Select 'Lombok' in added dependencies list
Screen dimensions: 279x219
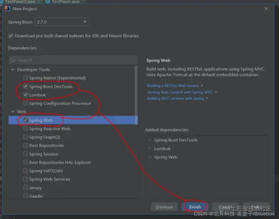tap(162, 149)
